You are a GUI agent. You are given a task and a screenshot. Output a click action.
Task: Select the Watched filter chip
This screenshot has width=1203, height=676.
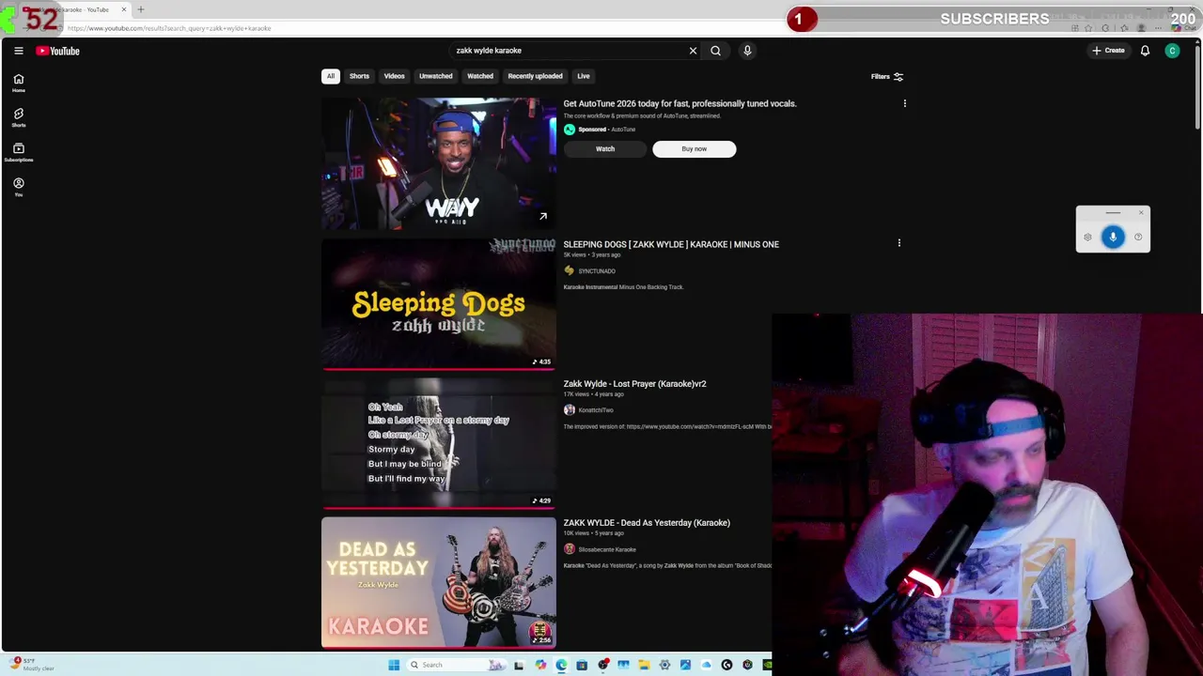pos(480,76)
